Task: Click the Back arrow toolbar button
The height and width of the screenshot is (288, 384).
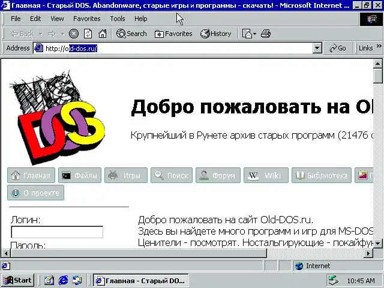Action: point(22,34)
